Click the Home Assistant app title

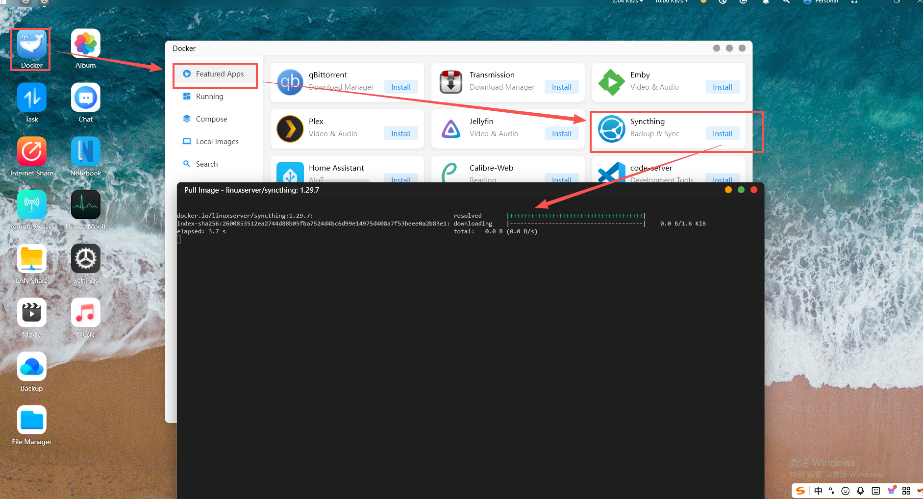pos(336,168)
